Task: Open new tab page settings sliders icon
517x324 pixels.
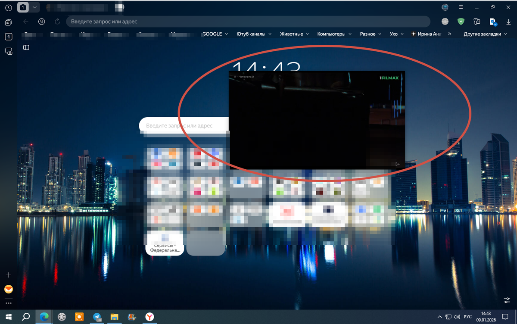Action: [x=508, y=300]
